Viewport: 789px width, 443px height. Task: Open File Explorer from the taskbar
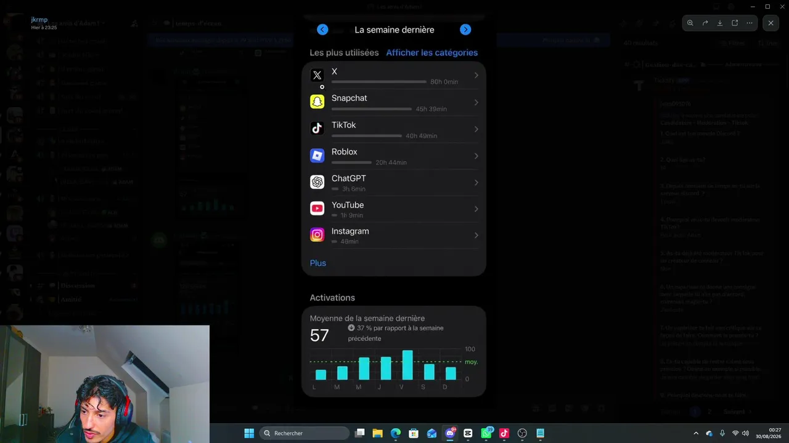pos(378,433)
